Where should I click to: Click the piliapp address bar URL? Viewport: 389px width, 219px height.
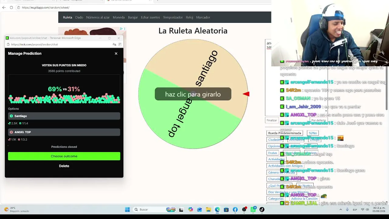[x=46, y=7]
